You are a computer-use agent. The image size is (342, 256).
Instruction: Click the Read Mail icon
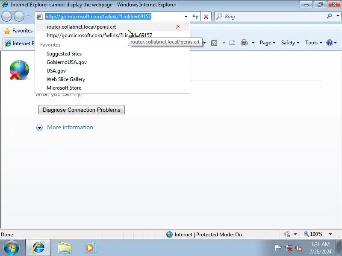[232, 43]
